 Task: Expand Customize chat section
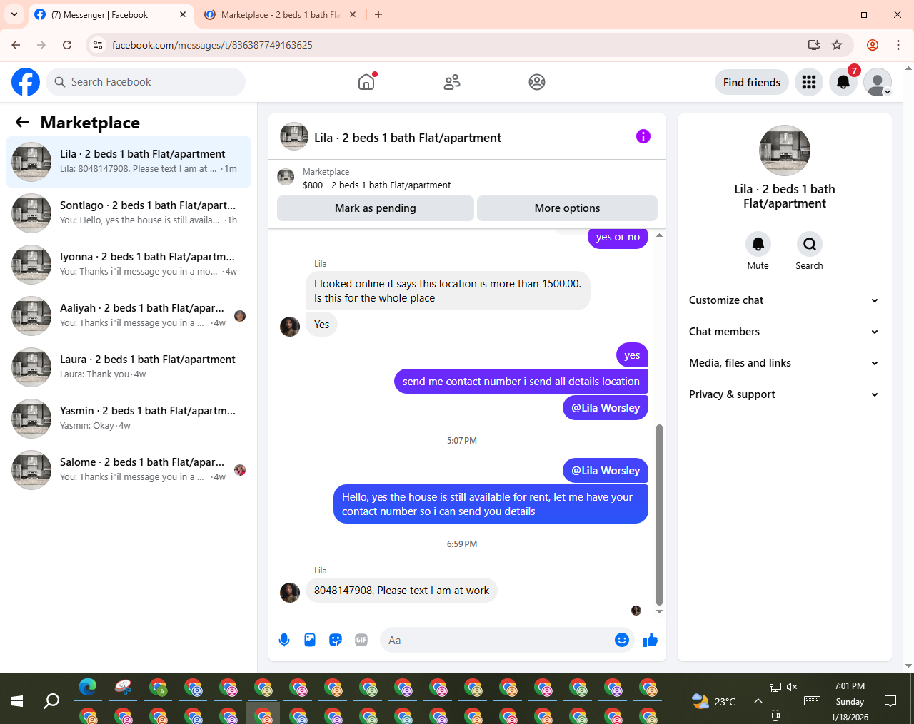[784, 300]
